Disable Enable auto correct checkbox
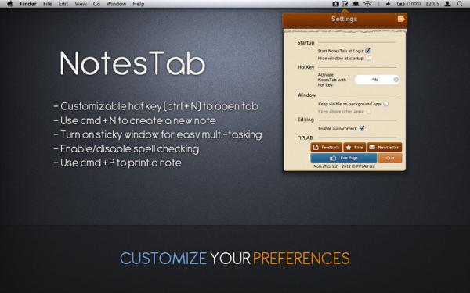470x293 pixels. click(x=362, y=128)
